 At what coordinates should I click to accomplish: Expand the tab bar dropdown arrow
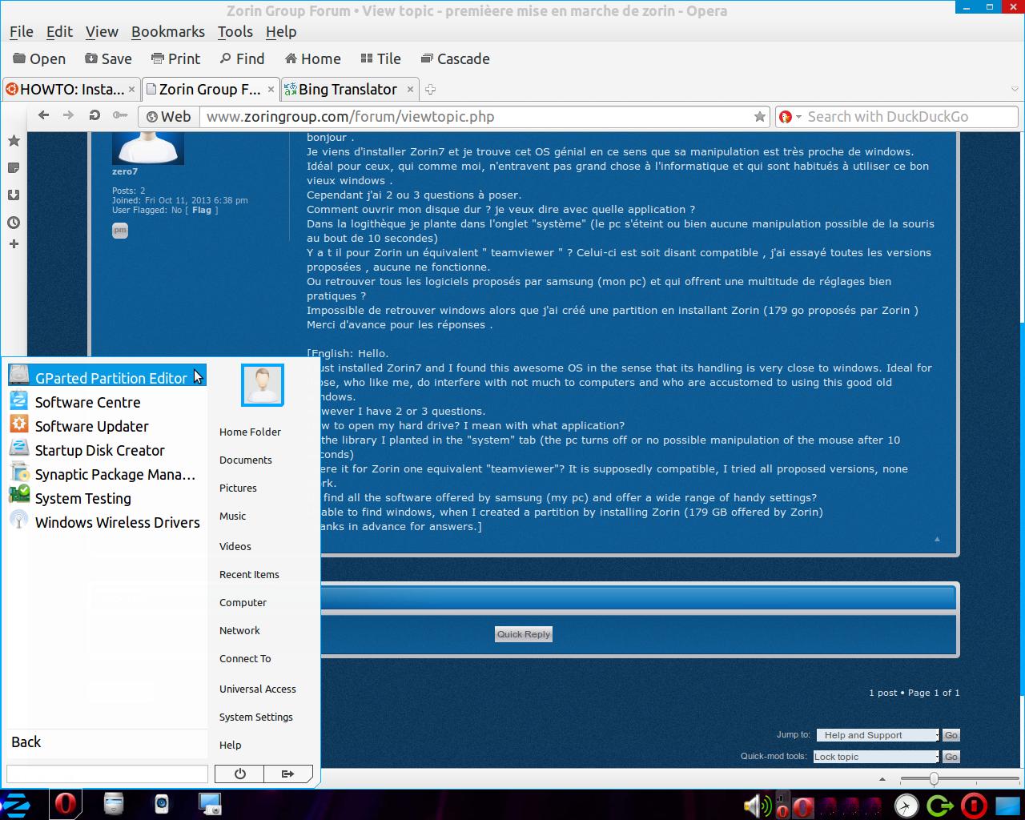(1015, 89)
